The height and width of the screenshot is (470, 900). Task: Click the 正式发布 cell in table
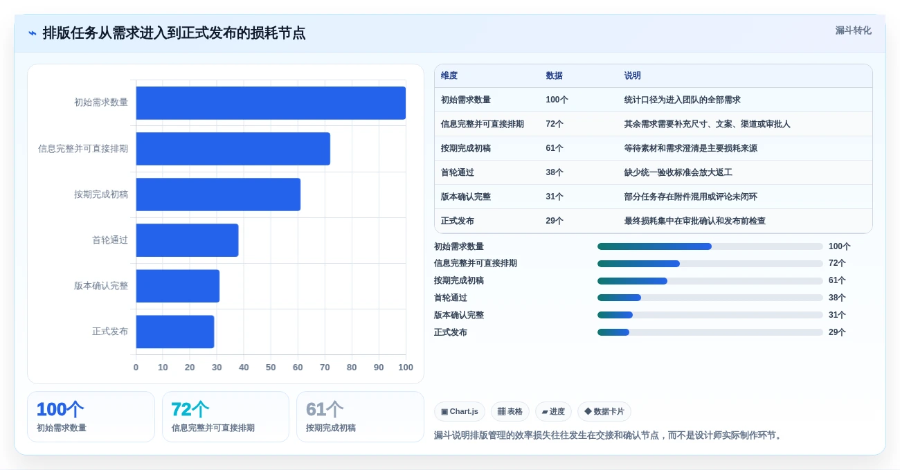[458, 221]
